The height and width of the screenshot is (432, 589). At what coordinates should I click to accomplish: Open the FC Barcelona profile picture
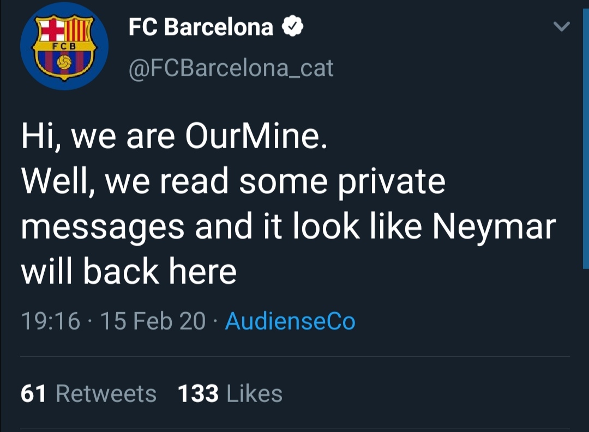tap(64, 46)
